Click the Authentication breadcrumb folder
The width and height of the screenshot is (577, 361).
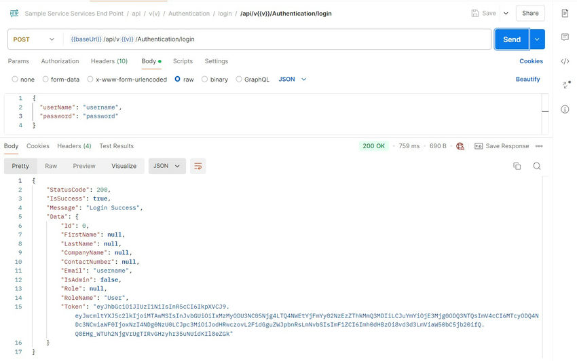pos(189,14)
